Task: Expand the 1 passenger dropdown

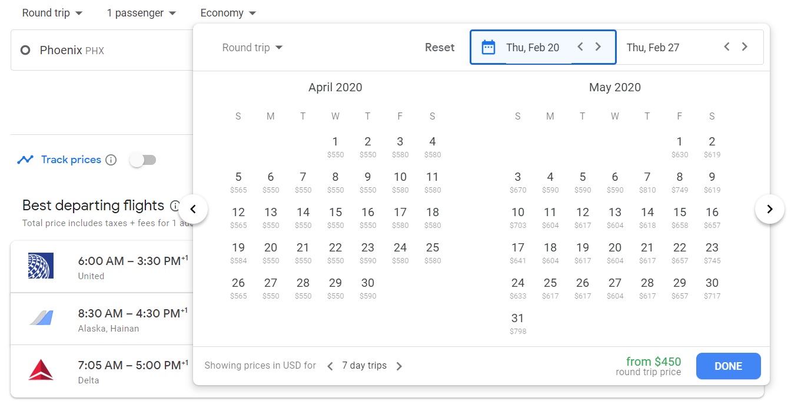Action: [x=141, y=13]
